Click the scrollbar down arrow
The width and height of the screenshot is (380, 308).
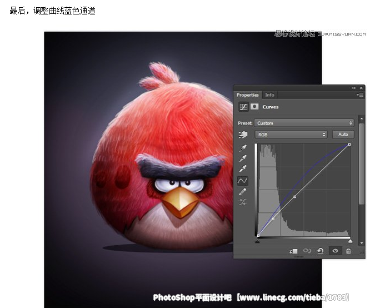coord(362,243)
